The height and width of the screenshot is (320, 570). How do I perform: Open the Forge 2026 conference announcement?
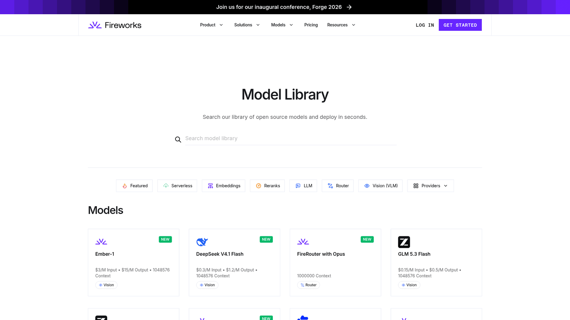click(284, 7)
